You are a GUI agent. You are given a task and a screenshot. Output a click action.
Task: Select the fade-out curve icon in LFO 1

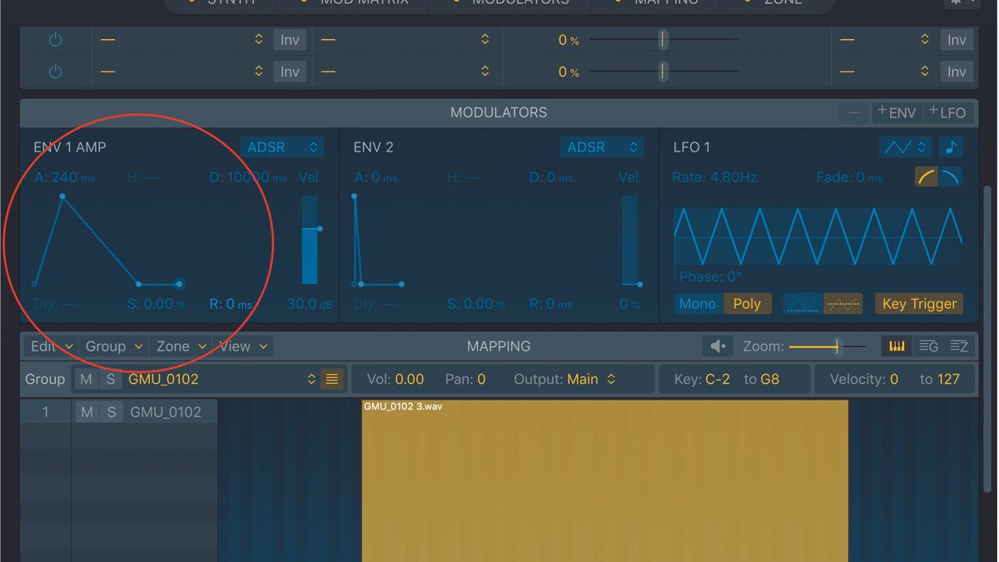[949, 176]
